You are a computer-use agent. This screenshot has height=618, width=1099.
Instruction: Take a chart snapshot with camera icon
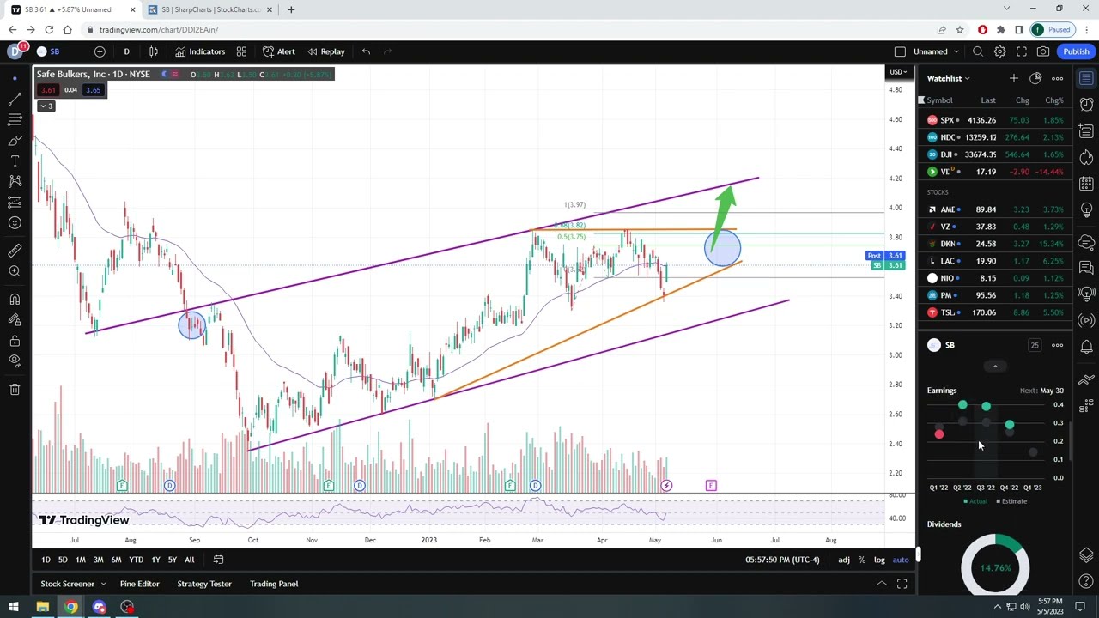pos(1042,51)
